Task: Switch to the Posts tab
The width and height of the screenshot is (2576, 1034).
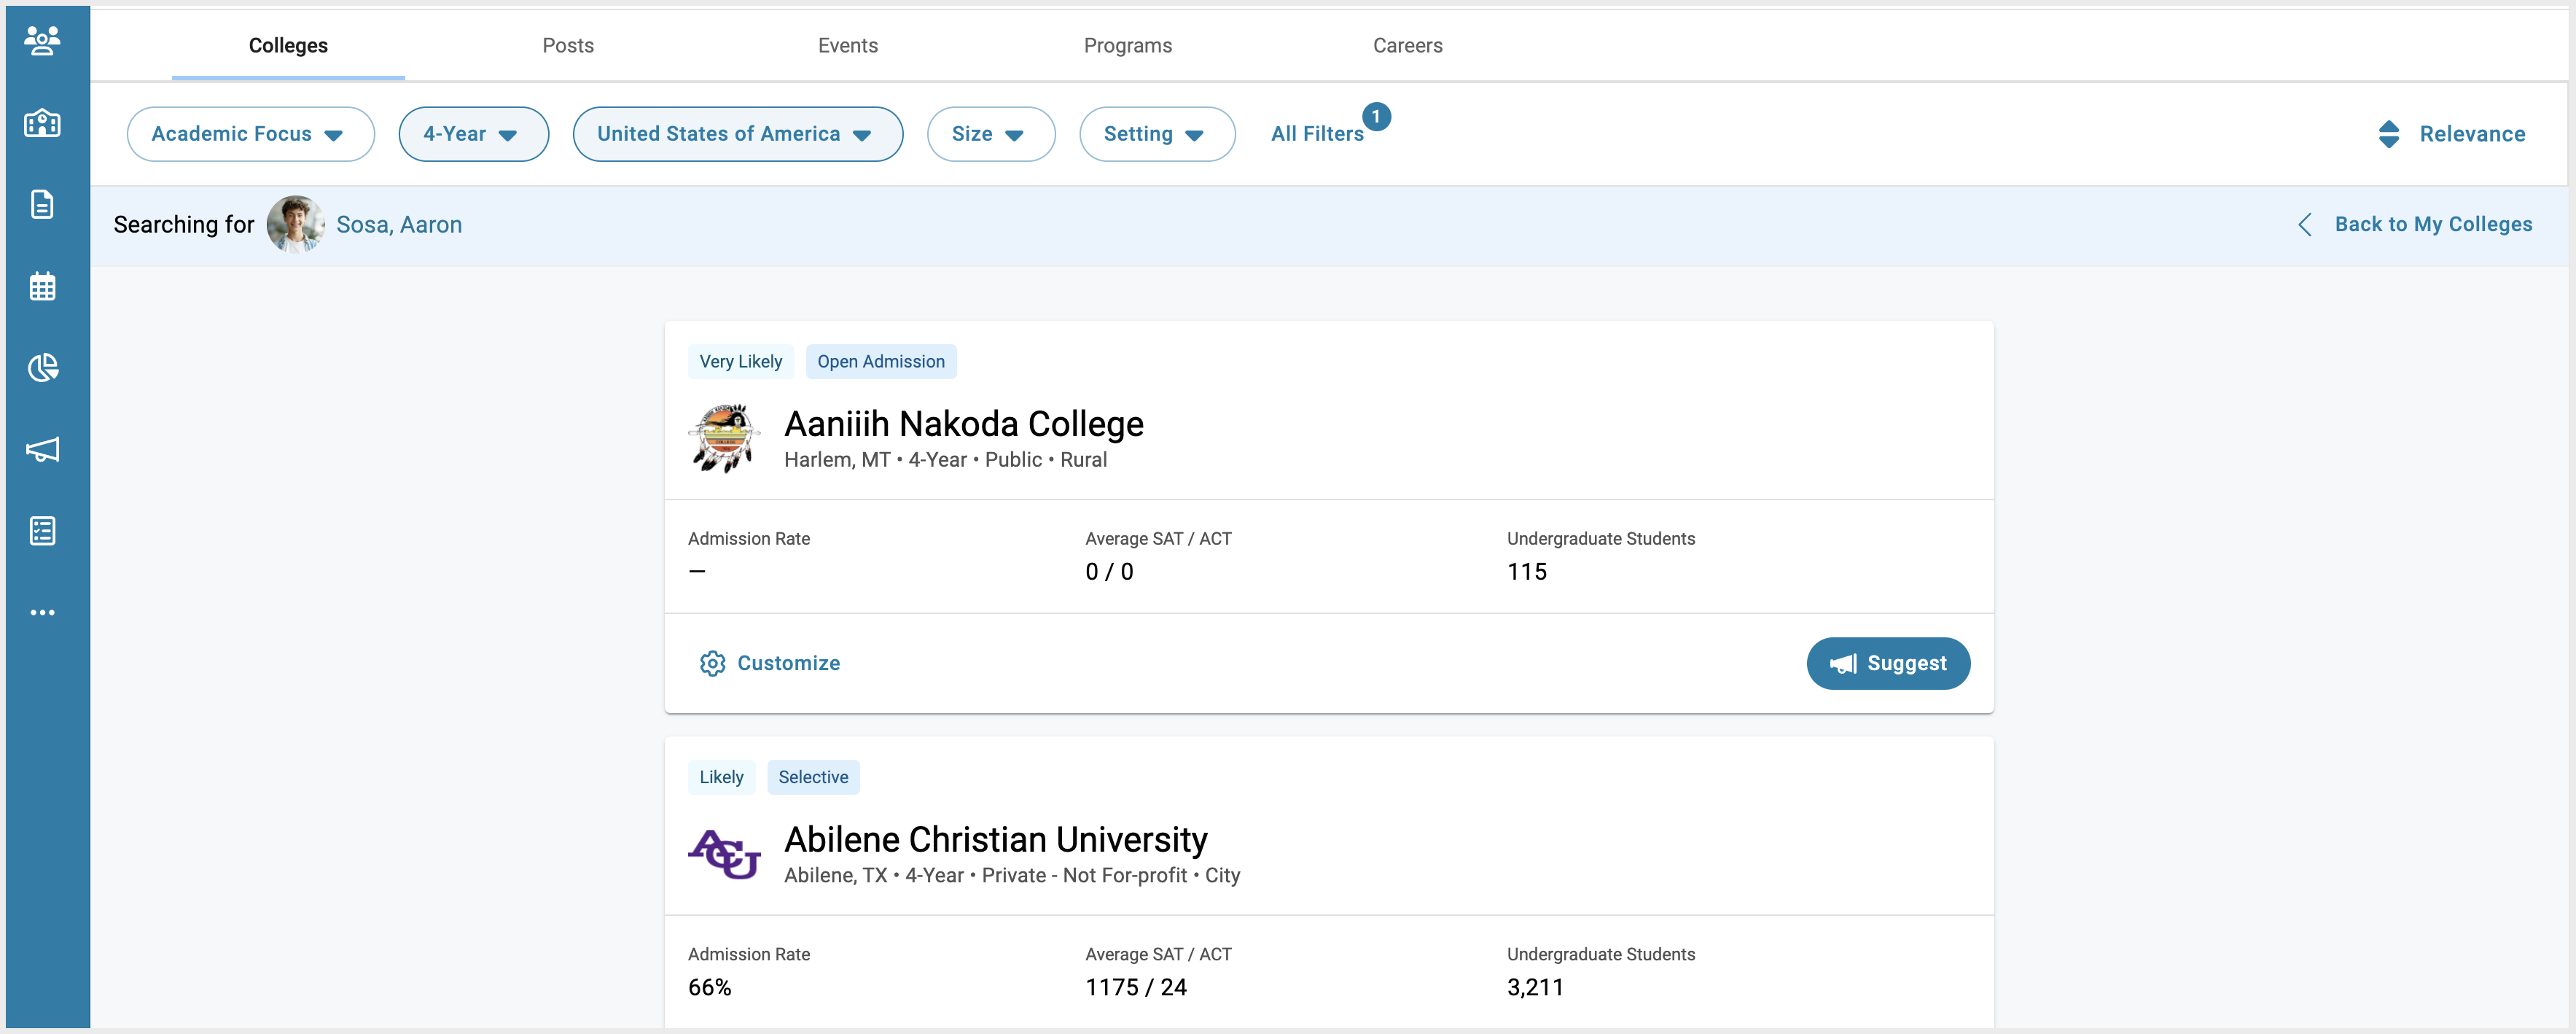Action: tap(569, 46)
